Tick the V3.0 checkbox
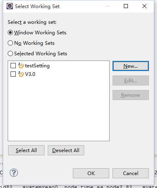The width and height of the screenshot is (157, 188). click(13, 74)
